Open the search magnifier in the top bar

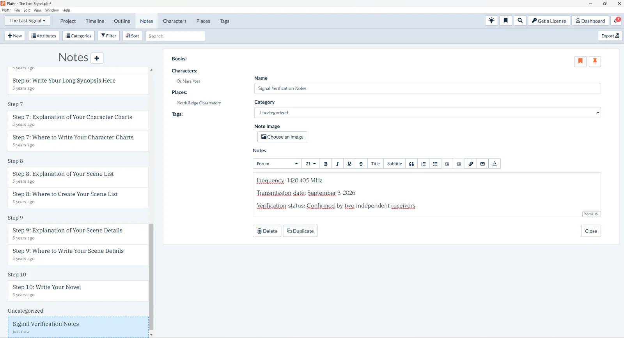tap(520, 21)
